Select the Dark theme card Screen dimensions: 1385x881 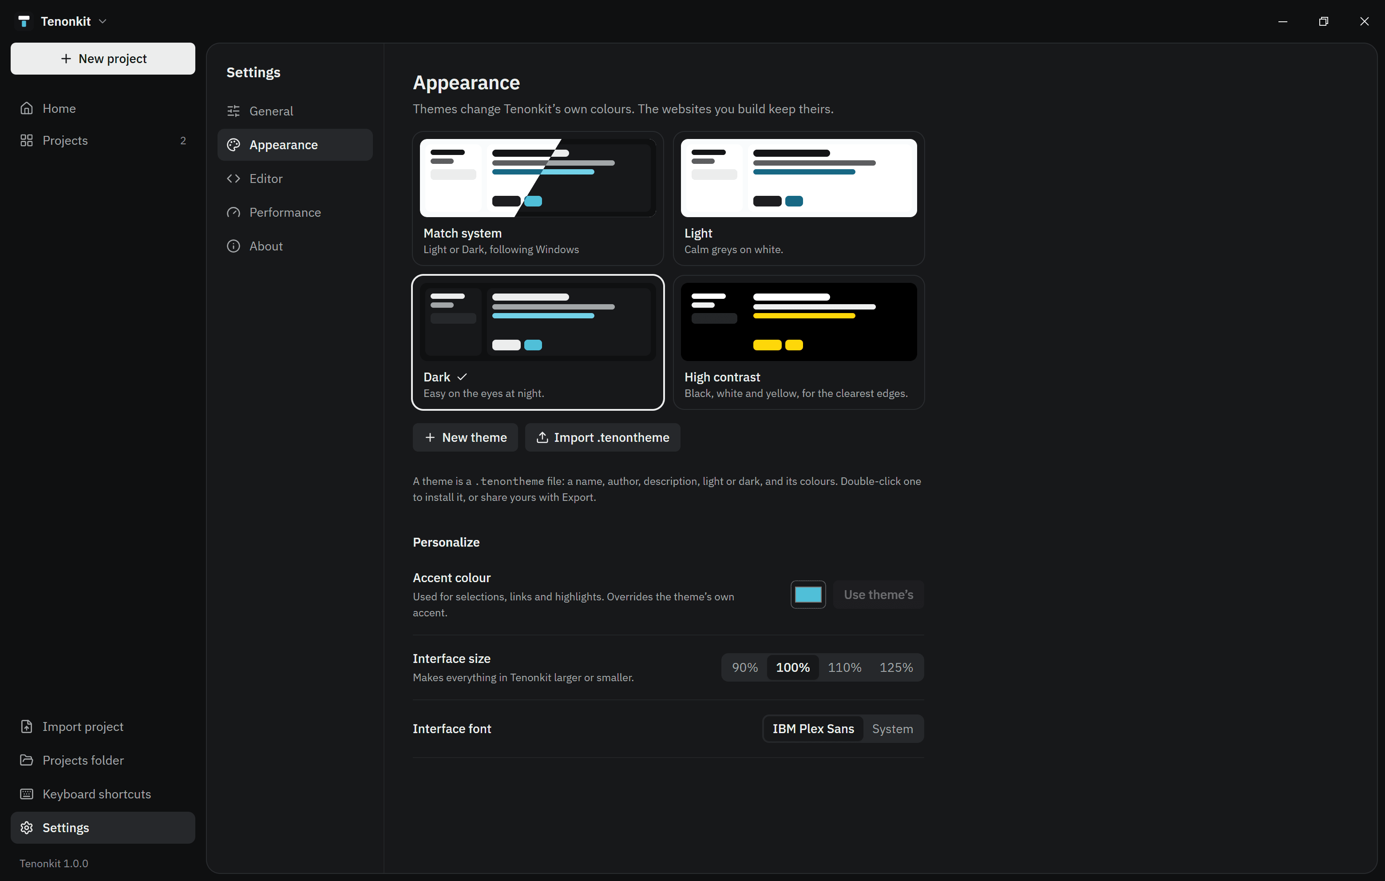pos(538,342)
